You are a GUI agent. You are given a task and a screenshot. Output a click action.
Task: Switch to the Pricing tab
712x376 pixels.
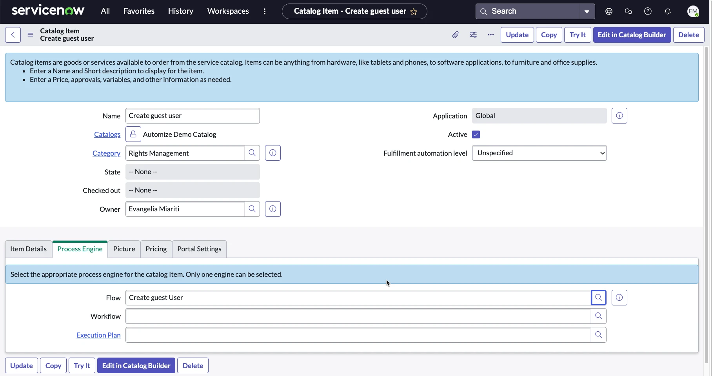pyautogui.click(x=156, y=249)
